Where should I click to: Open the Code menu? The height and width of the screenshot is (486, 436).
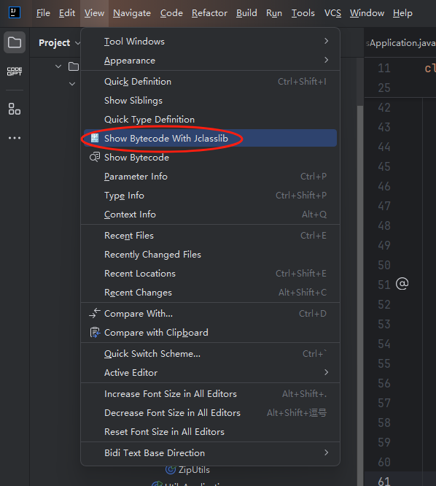pyautogui.click(x=171, y=13)
